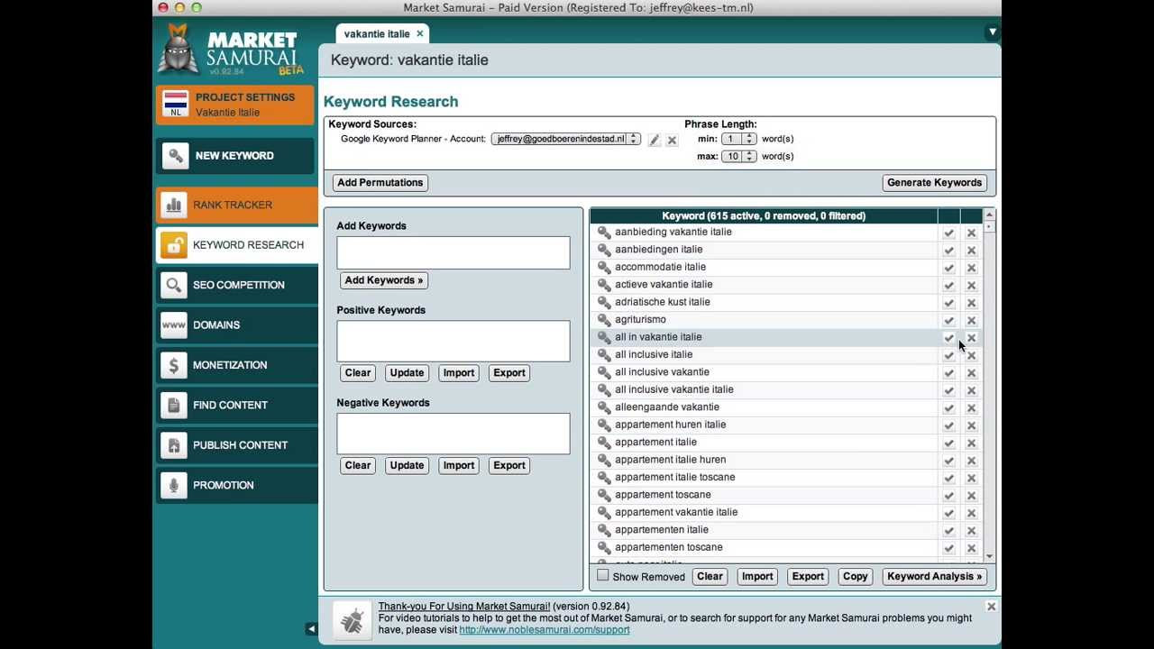This screenshot has width=1154, height=649.
Task: Open the Monetization module
Action: pos(236,365)
